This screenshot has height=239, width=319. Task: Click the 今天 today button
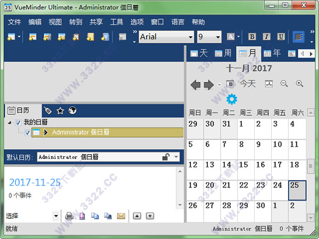pyautogui.click(x=247, y=83)
